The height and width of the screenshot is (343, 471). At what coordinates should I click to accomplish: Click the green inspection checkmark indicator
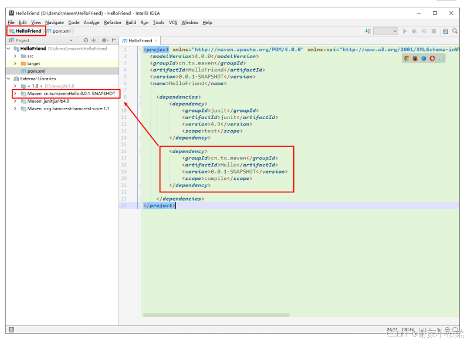tap(457, 49)
